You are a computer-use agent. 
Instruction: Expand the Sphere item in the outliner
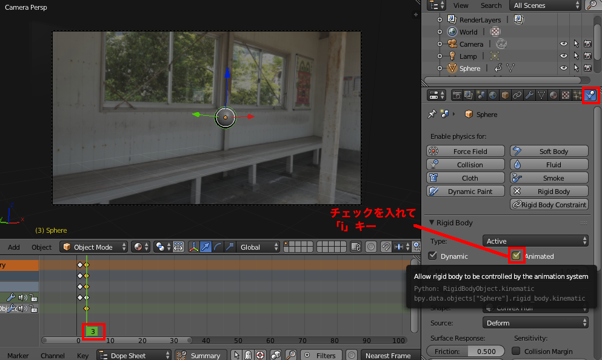click(440, 68)
